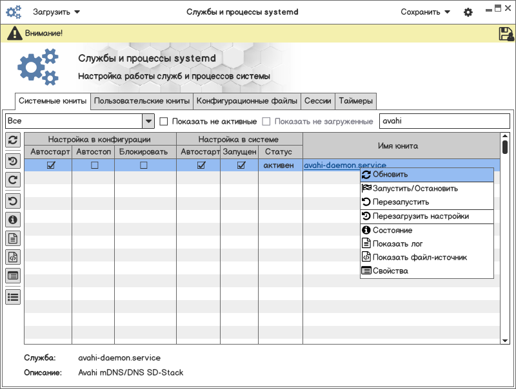Expand the 'Сохранить' dropdown menu
Screen dimensions: 516x389
[x=425, y=12]
